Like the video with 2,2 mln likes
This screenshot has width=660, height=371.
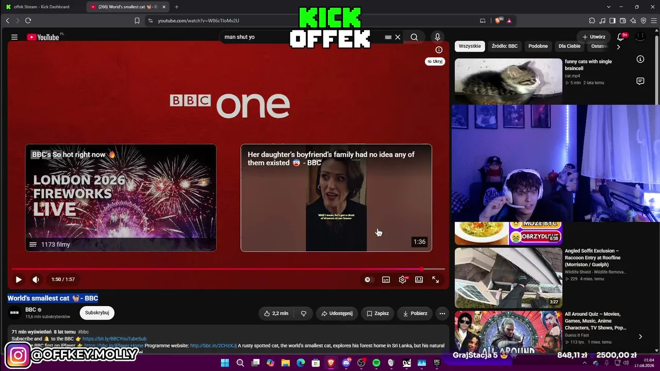276,313
